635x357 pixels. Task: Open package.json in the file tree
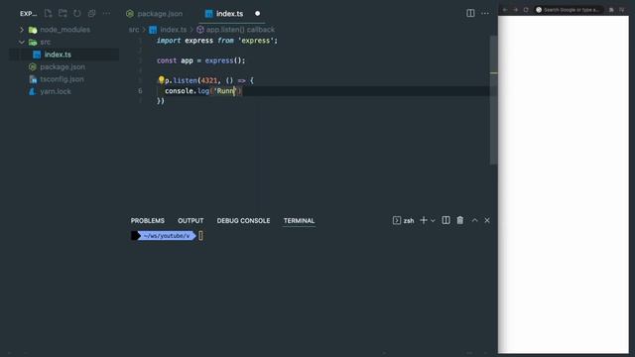point(63,66)
